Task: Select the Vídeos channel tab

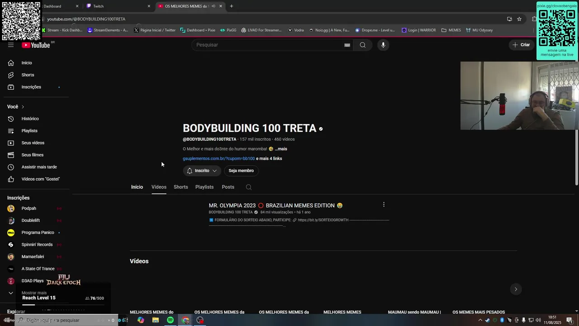Action: [x=159, y=187]
